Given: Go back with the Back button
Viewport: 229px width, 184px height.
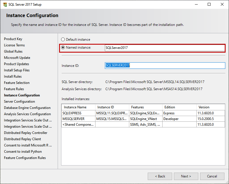Looking at the screenshot, I should click(160, 176).
